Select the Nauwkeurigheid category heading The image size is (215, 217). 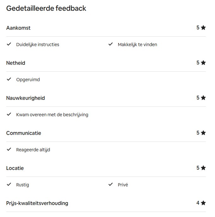[26, 98]
